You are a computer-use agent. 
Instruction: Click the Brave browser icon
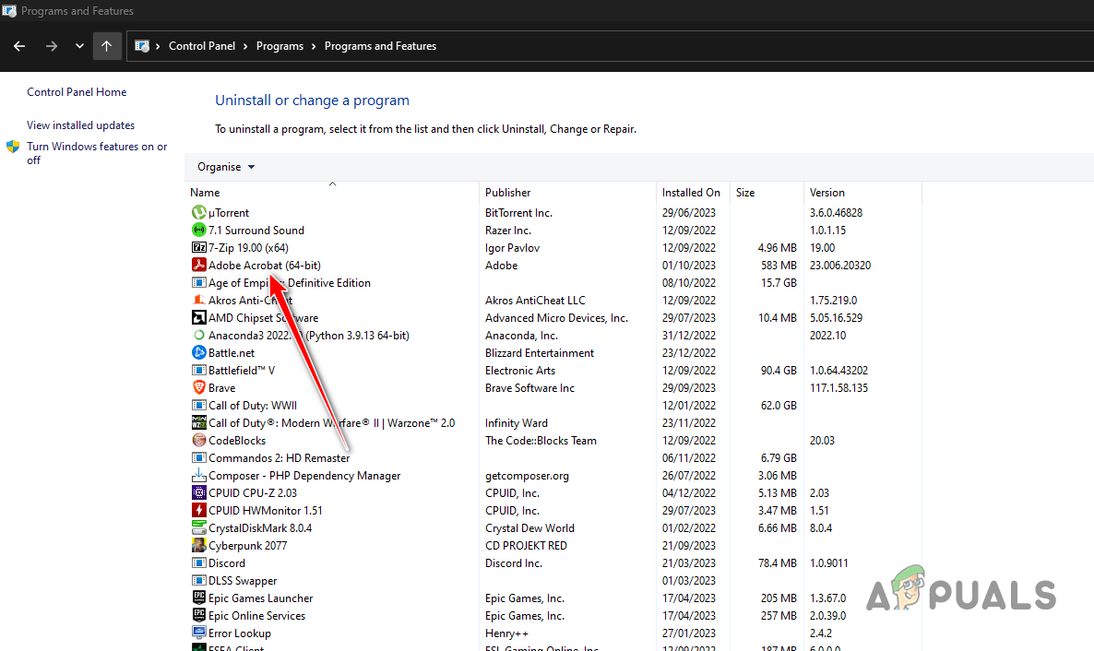(199, 387)
